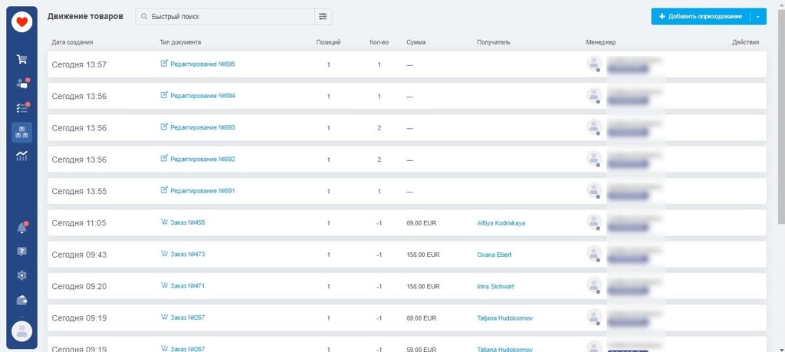Click edit icon next to Редактирование №895
Screen dimensions: 785x352
tap(164, 64)
